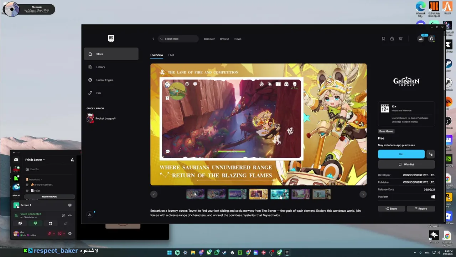Add Genshin Impact to cart icon button

431,154
